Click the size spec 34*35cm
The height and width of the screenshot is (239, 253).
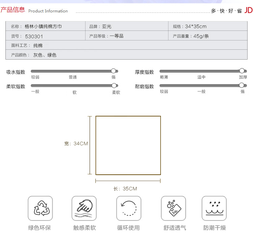[x=196, y=26]
